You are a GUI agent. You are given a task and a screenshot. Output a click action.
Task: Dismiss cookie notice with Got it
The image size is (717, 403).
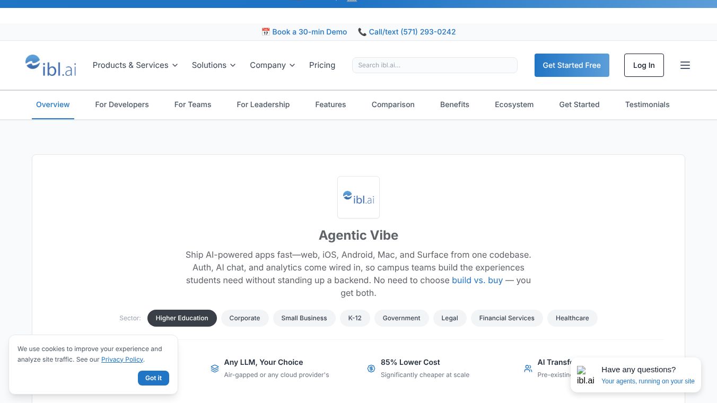[x=154, y=378]
